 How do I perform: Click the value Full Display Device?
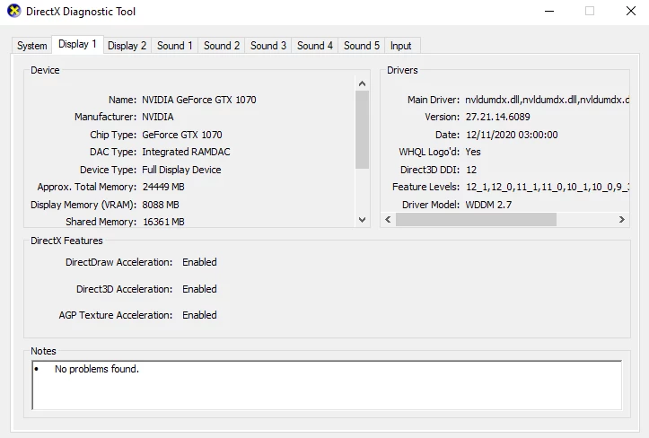click(x=181, y=170)
